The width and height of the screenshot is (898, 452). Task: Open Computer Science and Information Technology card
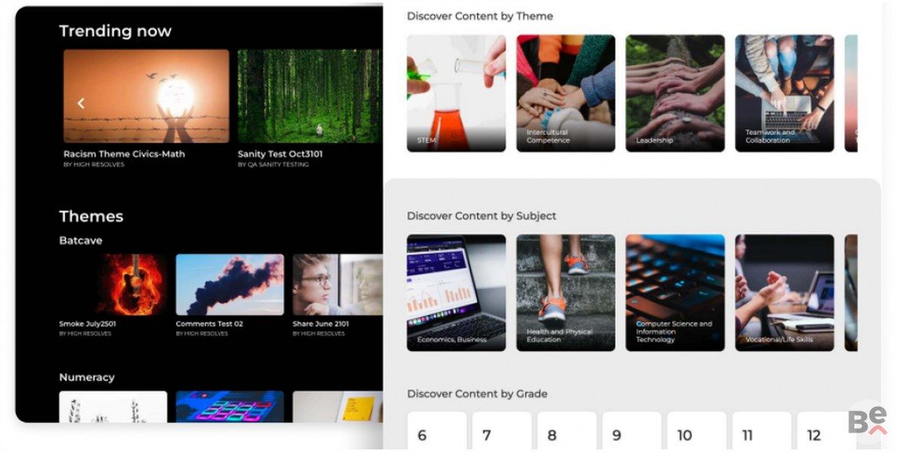[675, 293]
